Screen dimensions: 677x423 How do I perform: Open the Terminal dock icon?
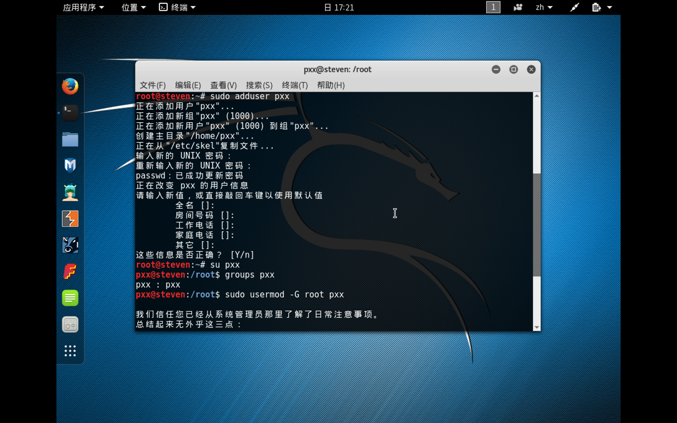(70, 113)
